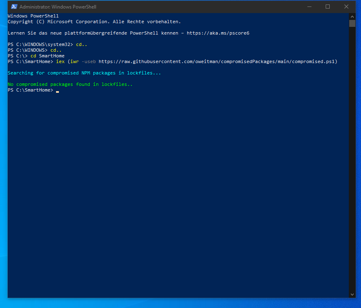Click the 'Copyright (C) Microsoft Corporation' line
This screenshot has width=361, height=308.
point(94,22)
